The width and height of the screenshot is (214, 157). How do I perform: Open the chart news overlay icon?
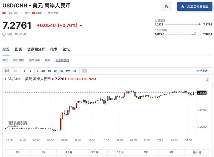tap(84, 71)
